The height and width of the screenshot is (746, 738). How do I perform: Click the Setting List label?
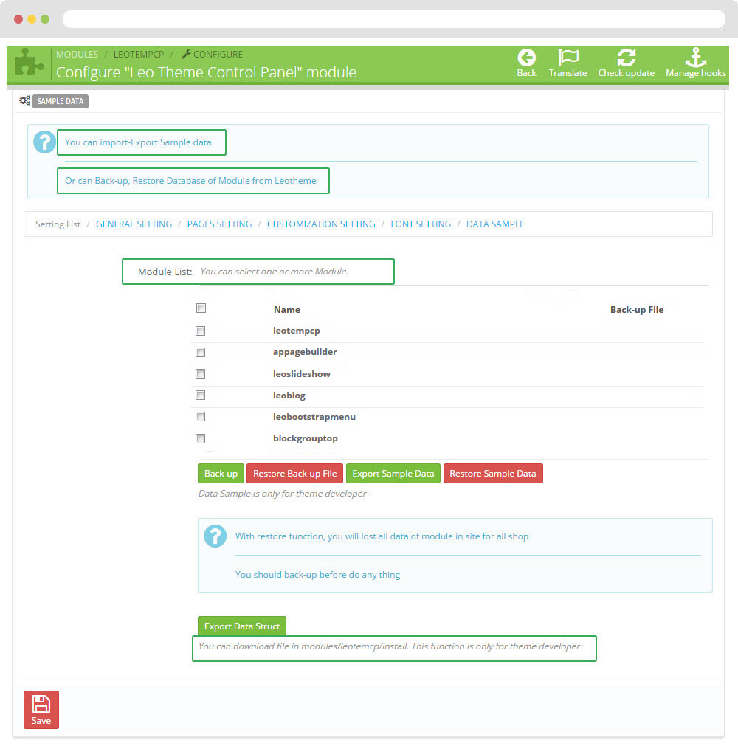coord(58,224)
